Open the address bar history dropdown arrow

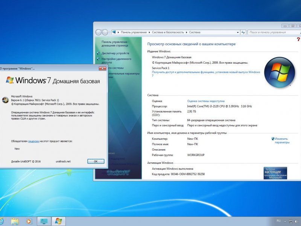point(238,32)
